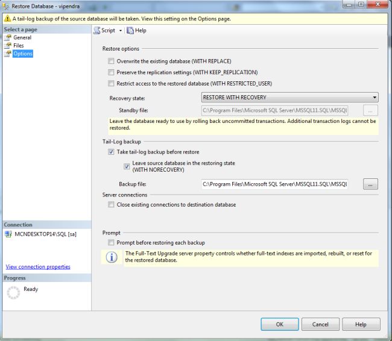
Task: Browse for the tail-log Backup file
Action: 370,184
